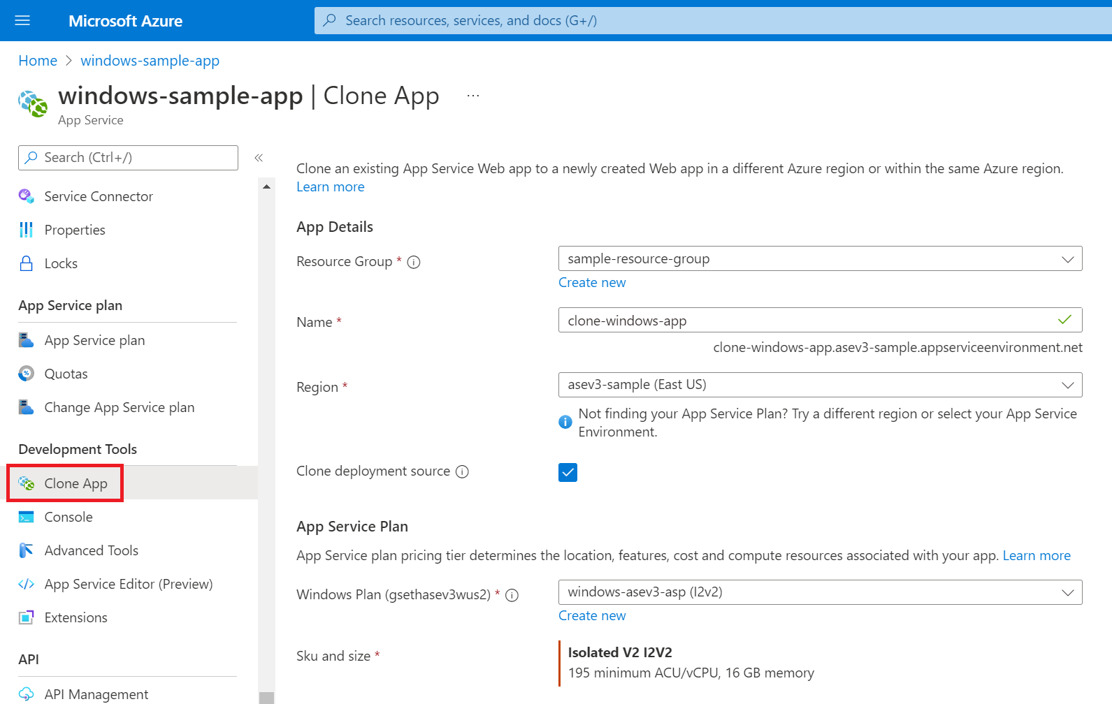1112x704 pixels.
Task: Click the Locks padlock icon
Action: [x=27, y=263]
